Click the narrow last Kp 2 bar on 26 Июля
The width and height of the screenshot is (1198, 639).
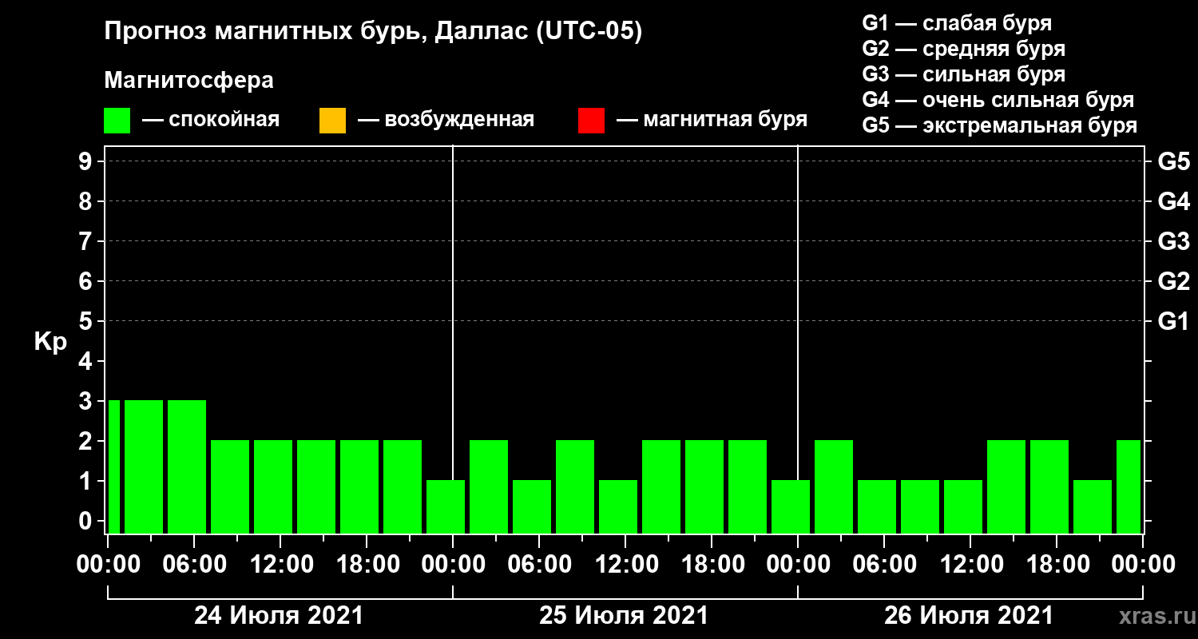click(x=1129, y=486)
